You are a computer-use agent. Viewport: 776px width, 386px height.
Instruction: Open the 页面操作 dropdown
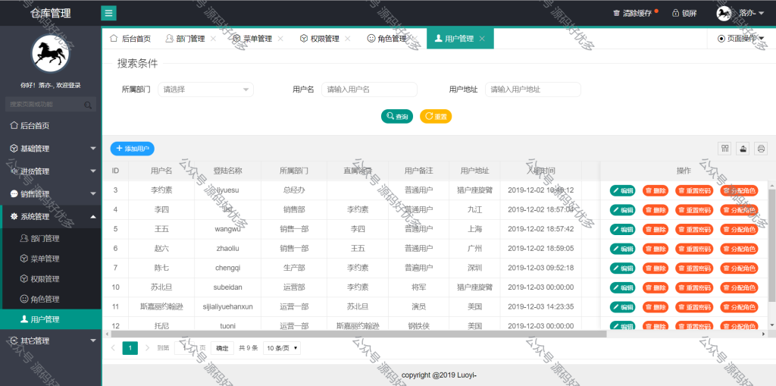(740, 38)
